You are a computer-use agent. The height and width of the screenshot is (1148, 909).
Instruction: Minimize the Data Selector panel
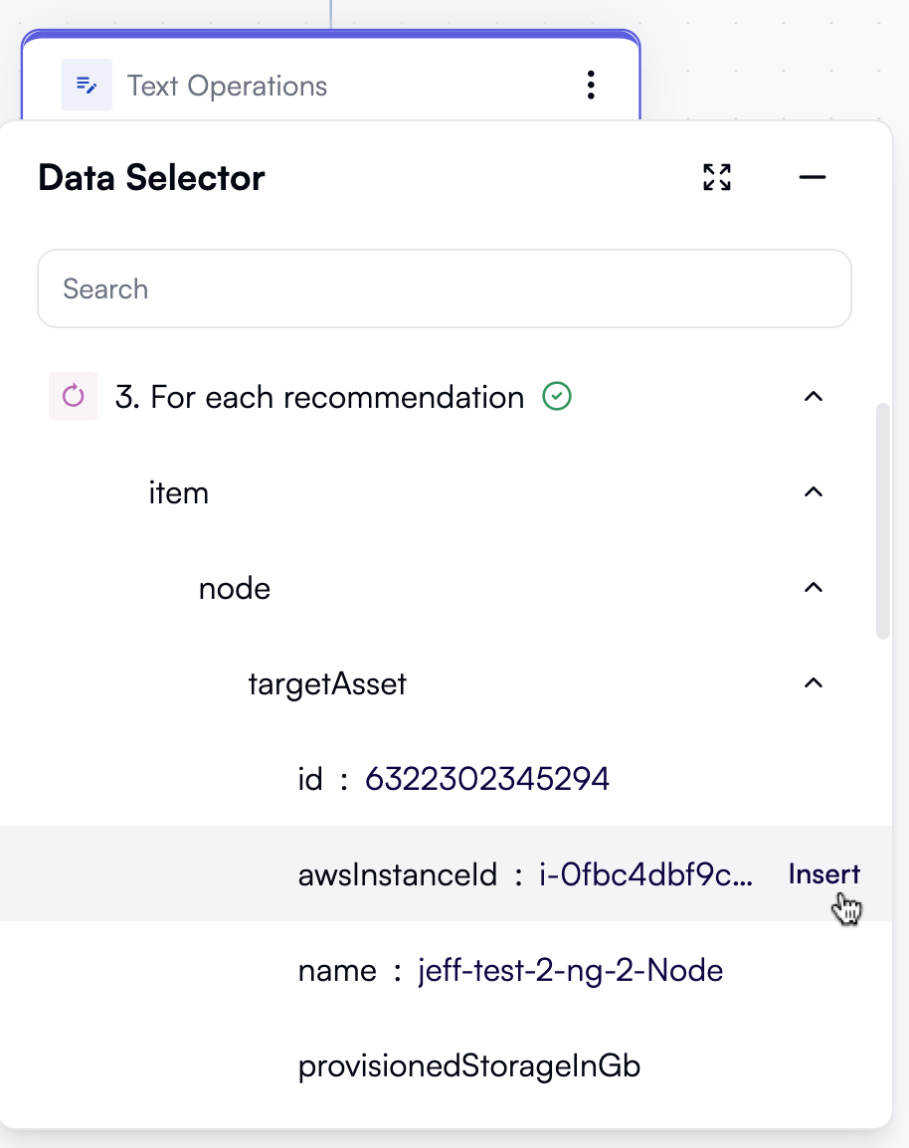[x=813, y=177]
